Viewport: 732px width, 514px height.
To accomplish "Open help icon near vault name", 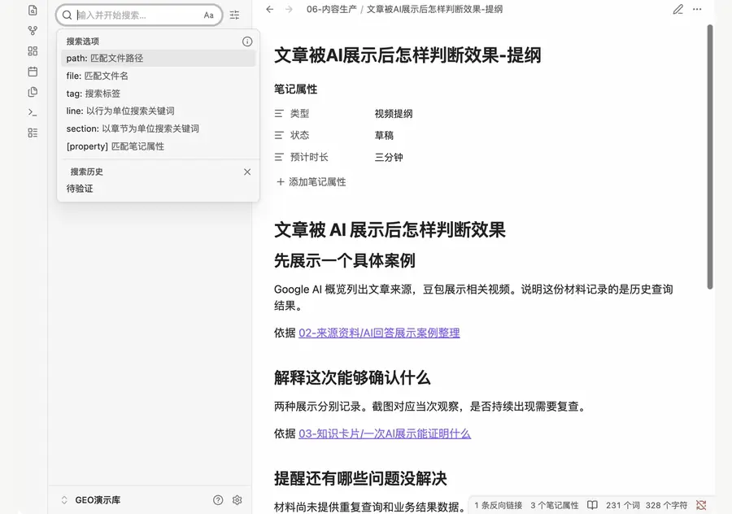I will tap(218, 500).
